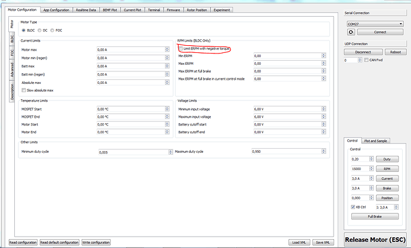Click the Write configuration button

point(96,242)
